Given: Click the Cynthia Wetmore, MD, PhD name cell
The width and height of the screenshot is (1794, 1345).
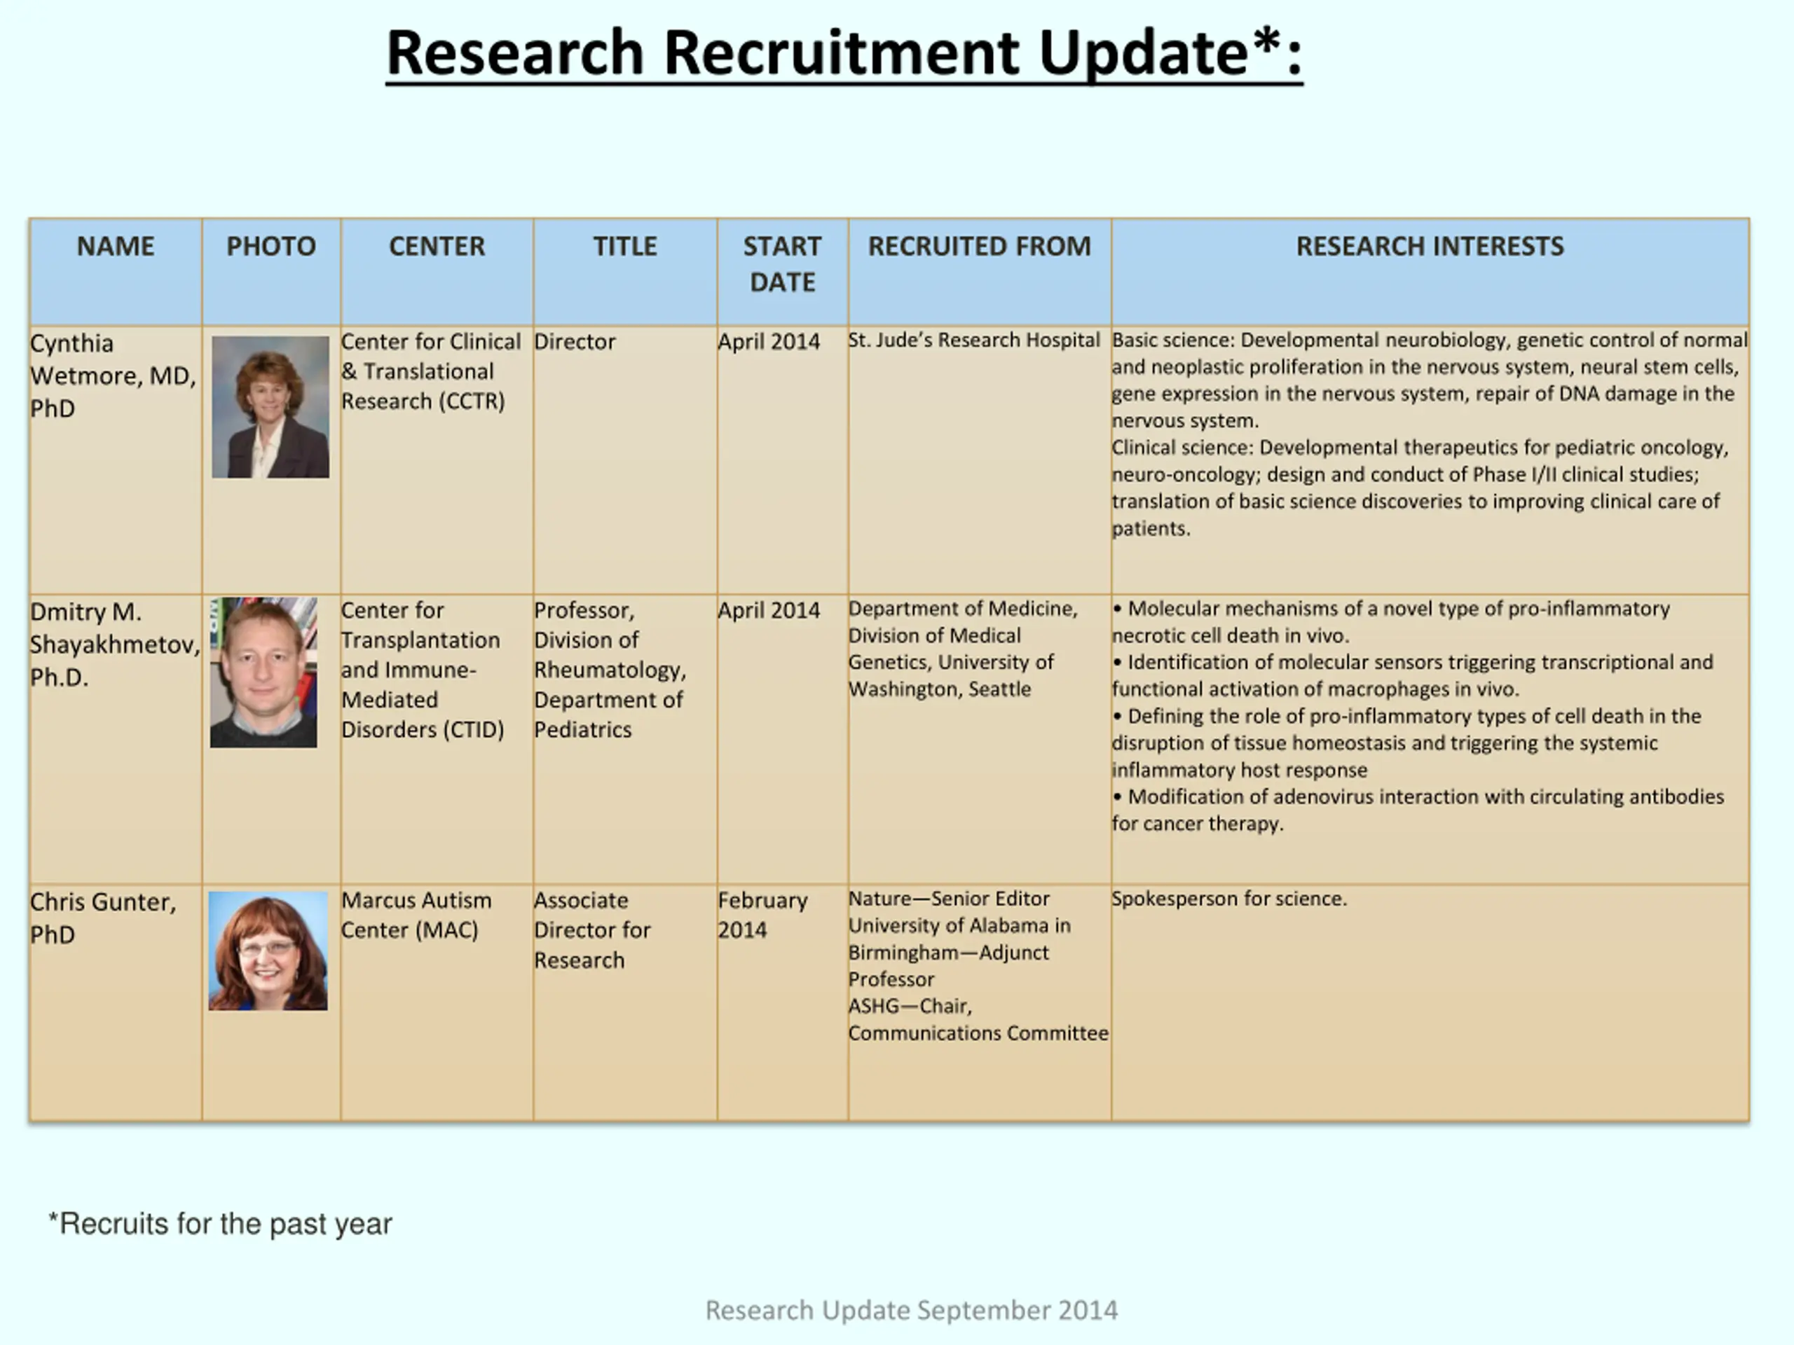Looking at the screenshot, I should tap(112, 375).
